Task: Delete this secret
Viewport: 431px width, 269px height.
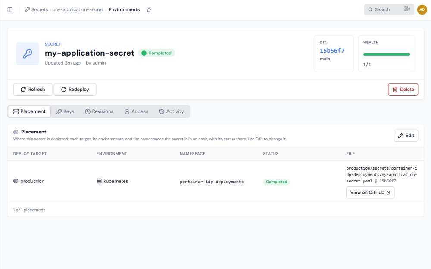Action: (x=403, y=90)
